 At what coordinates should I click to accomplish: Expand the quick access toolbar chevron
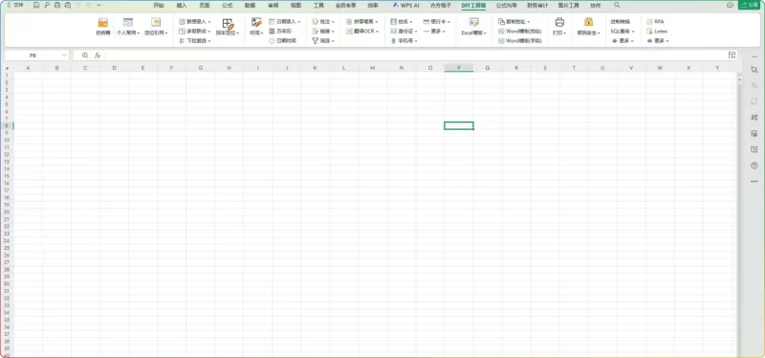point(98,5)
